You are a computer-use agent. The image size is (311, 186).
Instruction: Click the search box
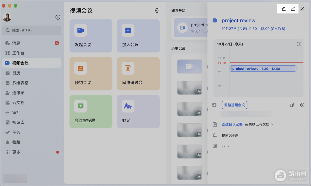[x=32, y=30]
